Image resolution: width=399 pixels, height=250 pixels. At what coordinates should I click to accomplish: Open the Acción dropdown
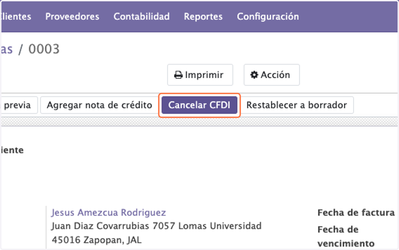(x=272, y=75)
